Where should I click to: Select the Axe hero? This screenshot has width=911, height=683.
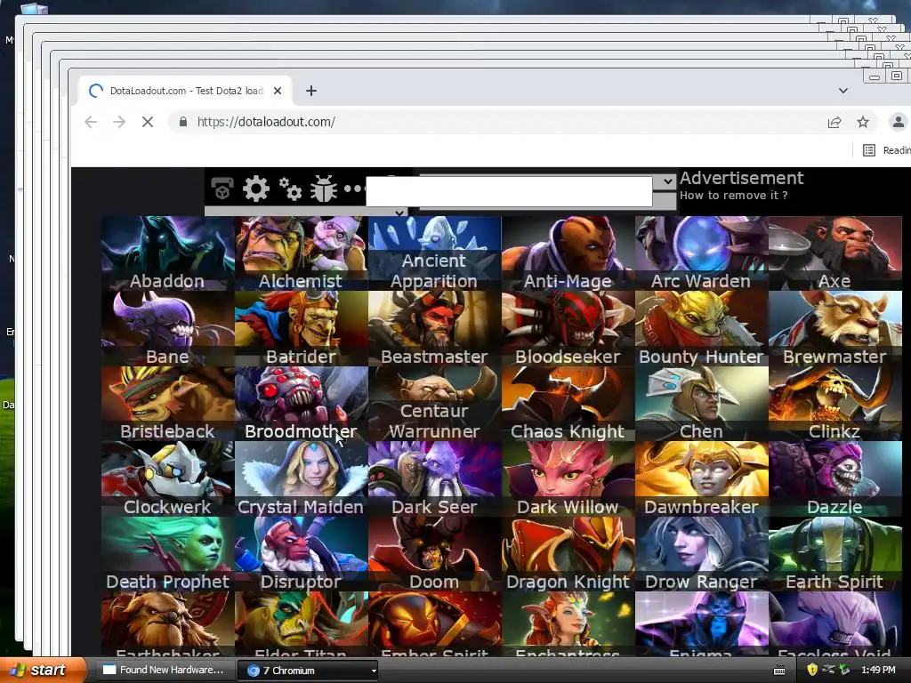click(834, 253)
